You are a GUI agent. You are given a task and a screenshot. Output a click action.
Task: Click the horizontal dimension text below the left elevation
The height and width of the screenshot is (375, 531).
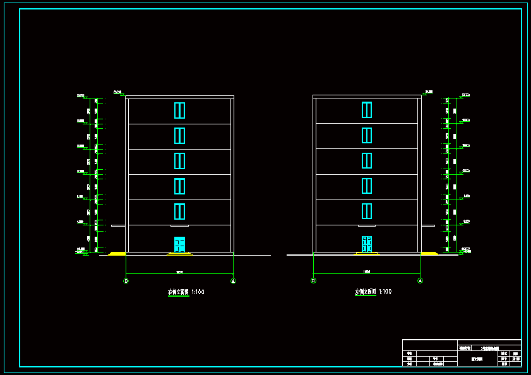[x=179, y=272]
